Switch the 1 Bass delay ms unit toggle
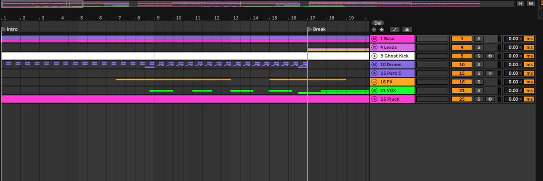The height and width of the screenshot is (181, 543). 529,39
